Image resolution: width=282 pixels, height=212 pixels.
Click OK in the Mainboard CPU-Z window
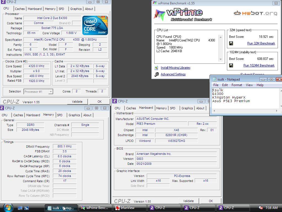tap(211, 201)
